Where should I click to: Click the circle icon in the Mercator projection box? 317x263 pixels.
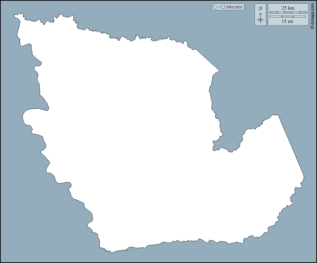click(x=215, y=7)
